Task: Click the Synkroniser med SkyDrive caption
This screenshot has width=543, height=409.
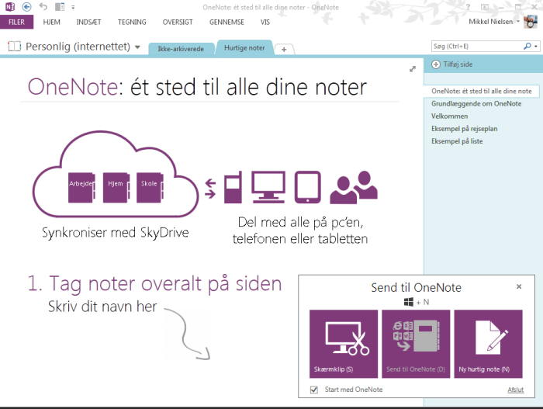Action: [x=116, y=233]
